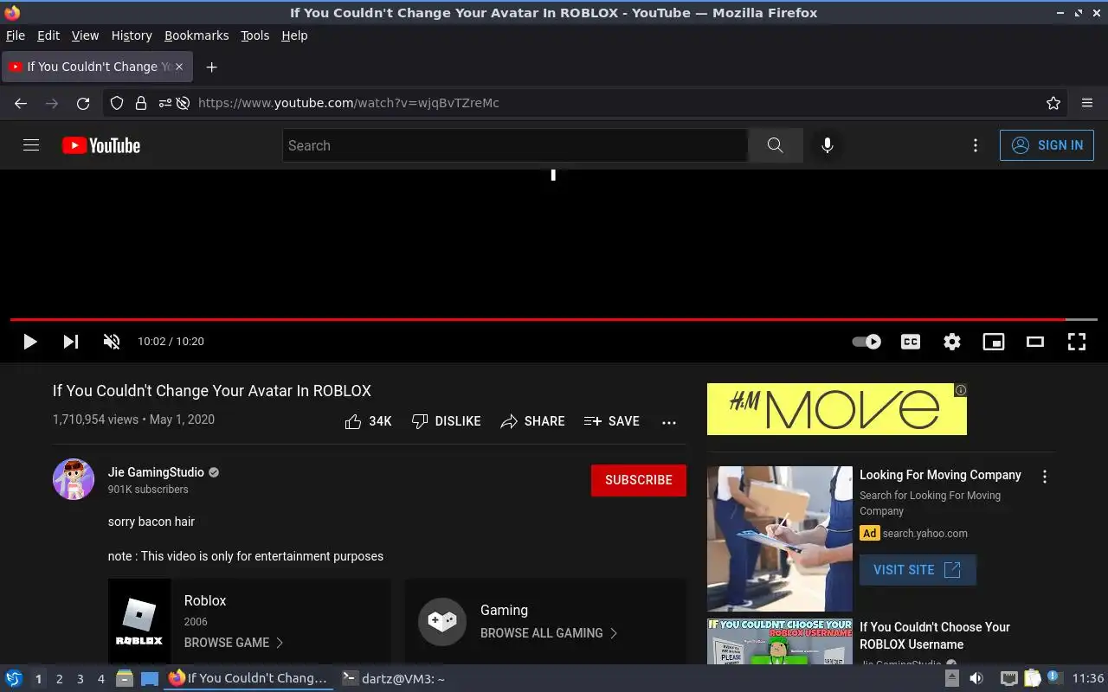
Task: Open the H&M Move banner ad
Action: [x=837, y=409]
